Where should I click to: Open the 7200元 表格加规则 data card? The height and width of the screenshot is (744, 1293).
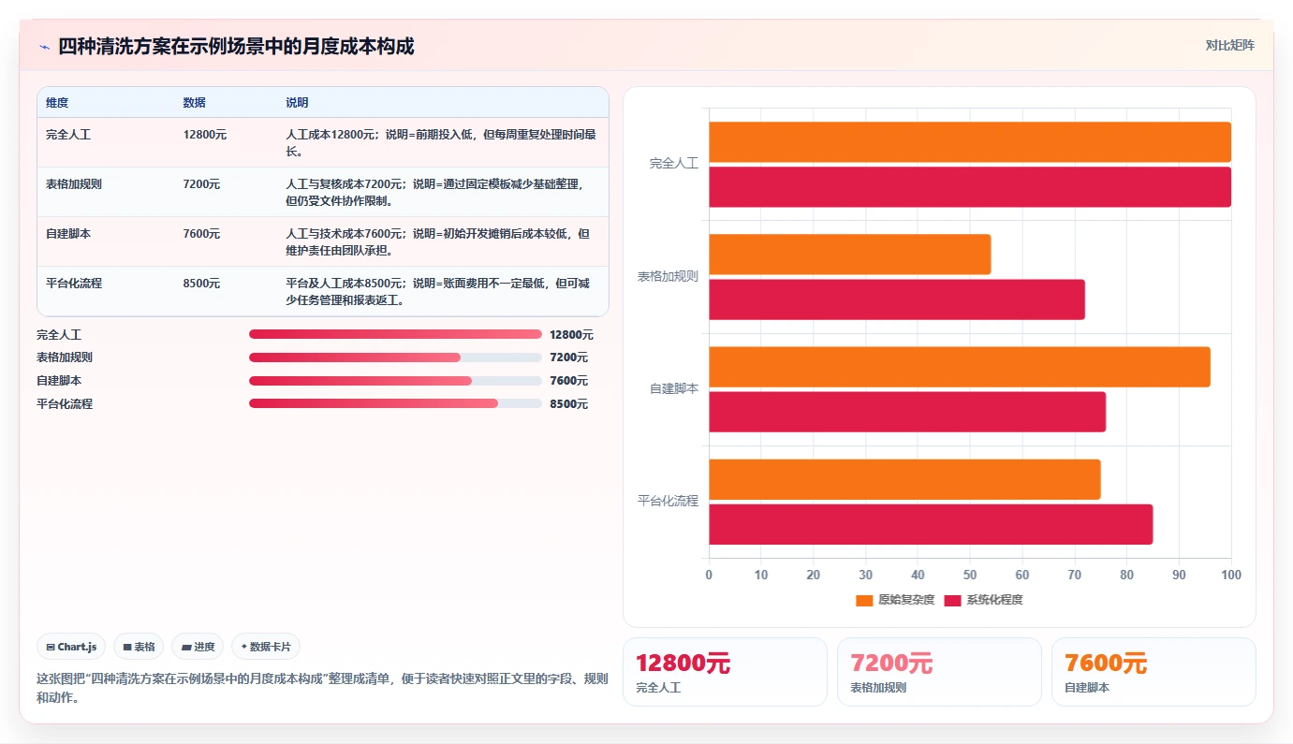939,672
